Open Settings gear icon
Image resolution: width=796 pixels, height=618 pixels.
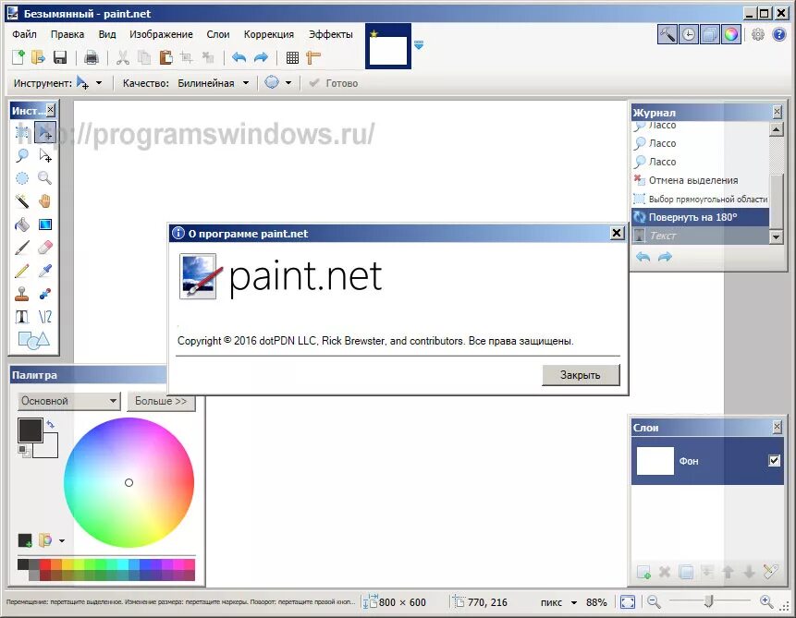coord(757,34)
